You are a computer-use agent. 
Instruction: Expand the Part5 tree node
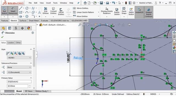coord(37,25)
